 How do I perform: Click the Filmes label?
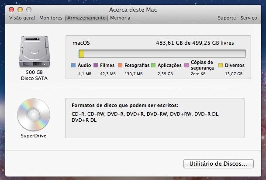click(107, 65)
